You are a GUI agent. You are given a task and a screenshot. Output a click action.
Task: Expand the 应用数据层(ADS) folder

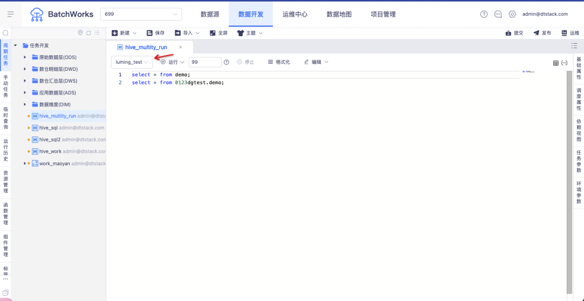[24, 92]
